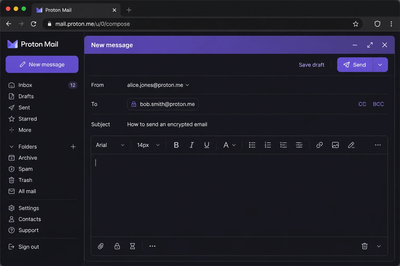Send the email
400x266 pixels.
[355, 65]
